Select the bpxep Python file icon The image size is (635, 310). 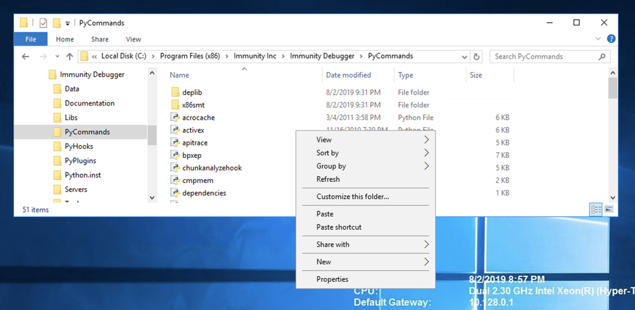pyautogui.click(x=175, y=155)
